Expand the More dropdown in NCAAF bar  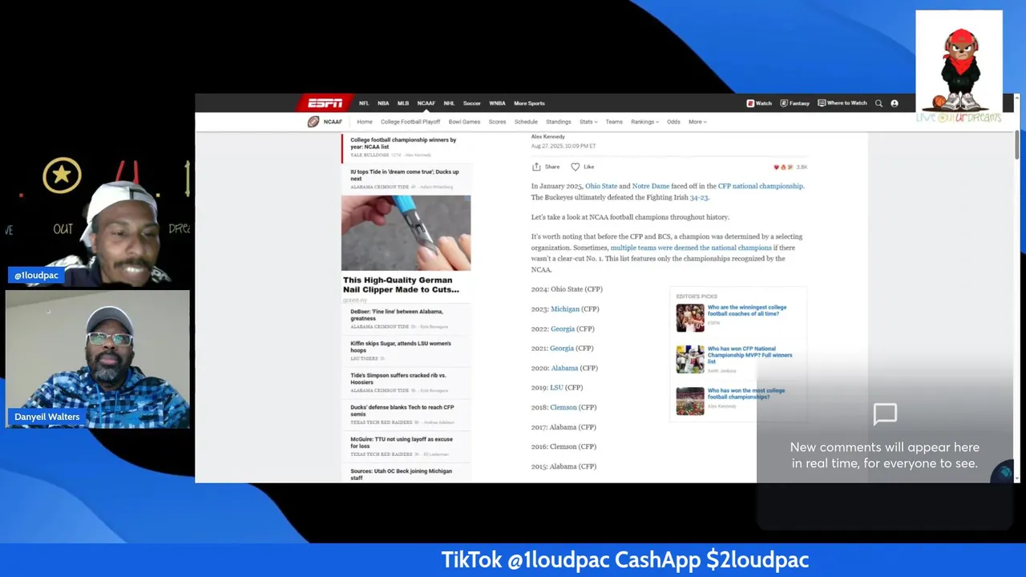[697, 122]
